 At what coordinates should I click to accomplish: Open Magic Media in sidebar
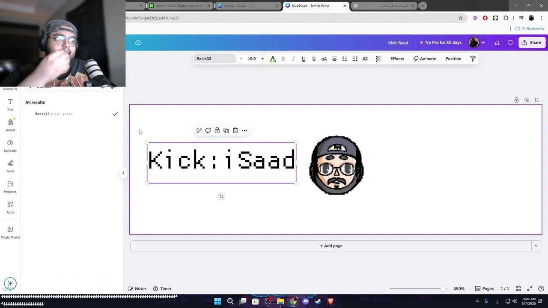10,232
